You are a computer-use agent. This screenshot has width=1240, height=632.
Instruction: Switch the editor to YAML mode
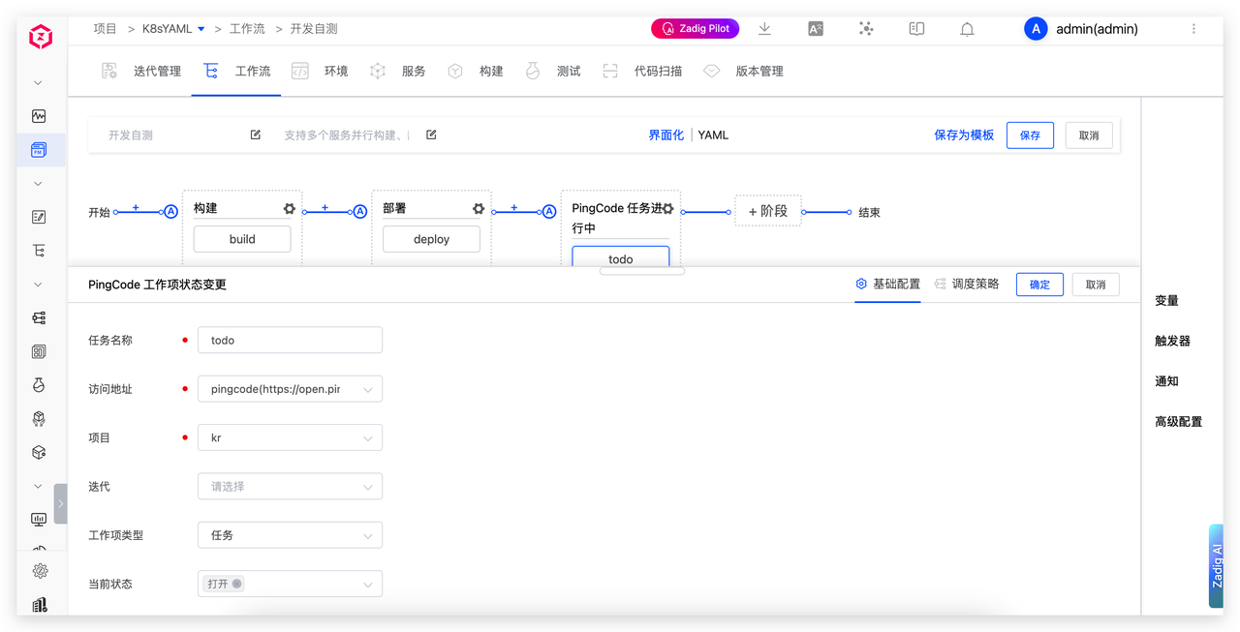pos(713,135)
